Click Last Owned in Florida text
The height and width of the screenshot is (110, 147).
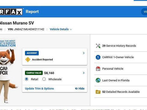point(116,80)
